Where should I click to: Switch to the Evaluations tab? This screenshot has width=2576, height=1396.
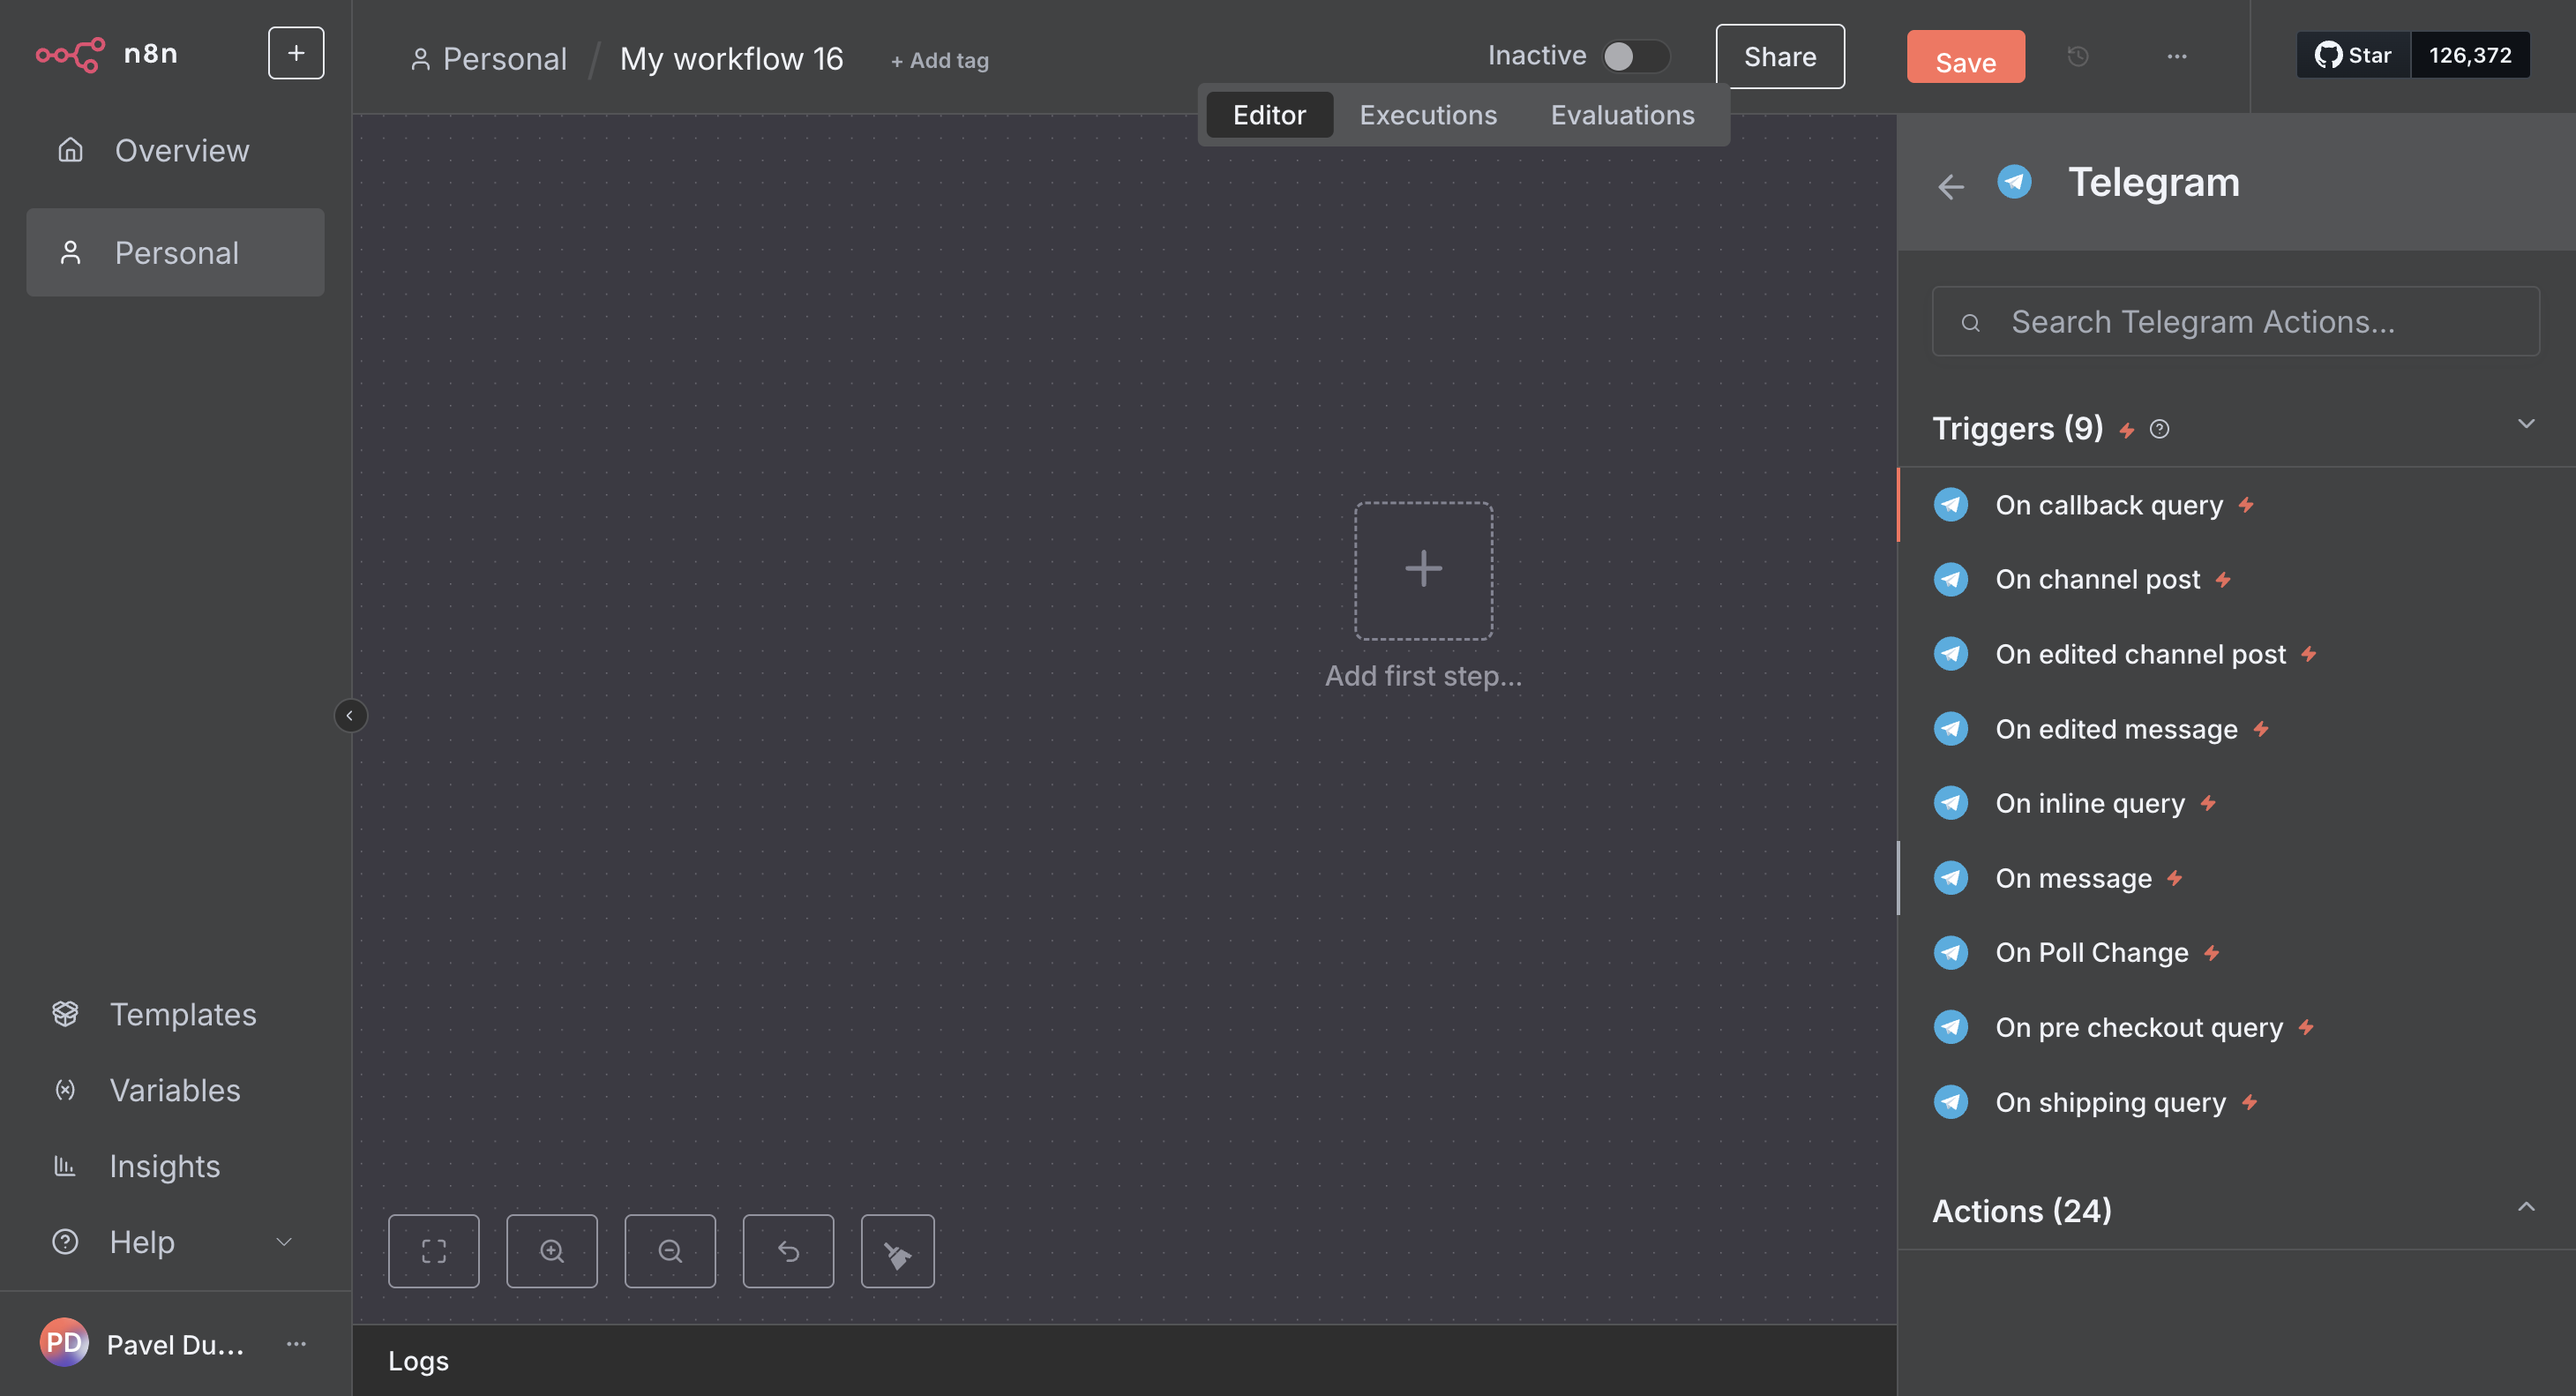tap(1621, 115)
